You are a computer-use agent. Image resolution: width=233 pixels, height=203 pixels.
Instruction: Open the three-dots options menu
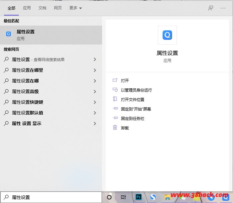pyautogui.click(x=223, y=8)
